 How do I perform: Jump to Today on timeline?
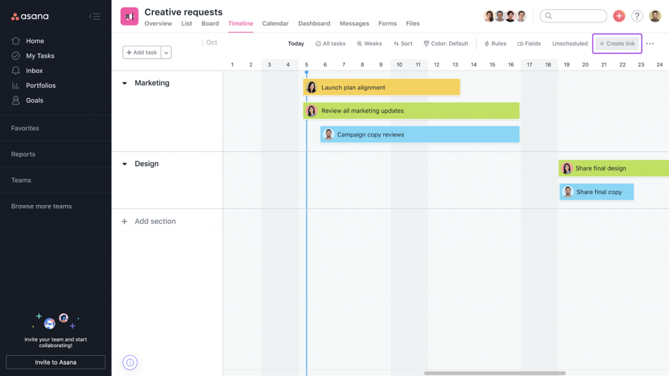click(296, 44)
